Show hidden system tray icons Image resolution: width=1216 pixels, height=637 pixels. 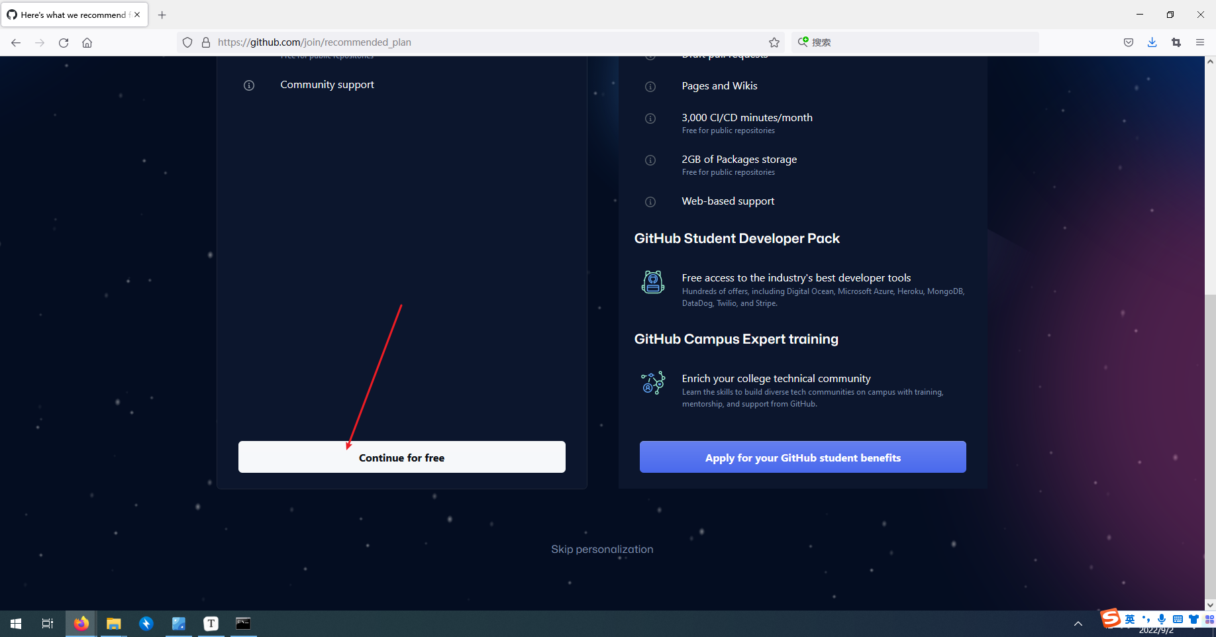pos(1078,624)
